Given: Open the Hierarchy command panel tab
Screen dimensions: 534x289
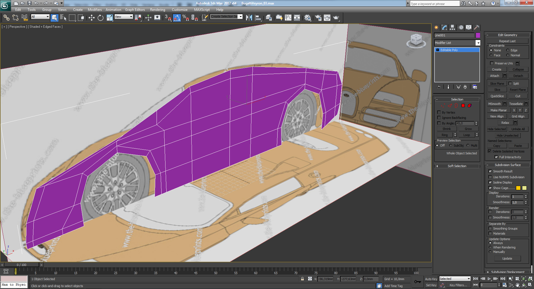Looking at the screenshot, I should pyautogui.click(x=453, y=27).
